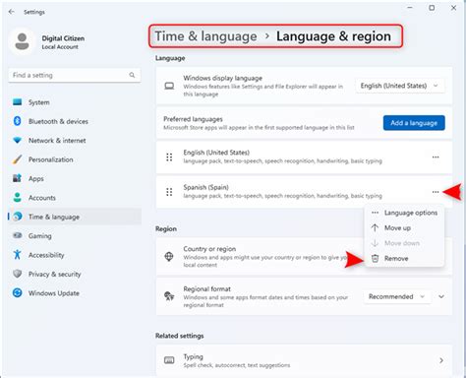The width and height of the screenshot is (466, 378).
Task: Click the Gaming controller icon
Action: [18, 235]
